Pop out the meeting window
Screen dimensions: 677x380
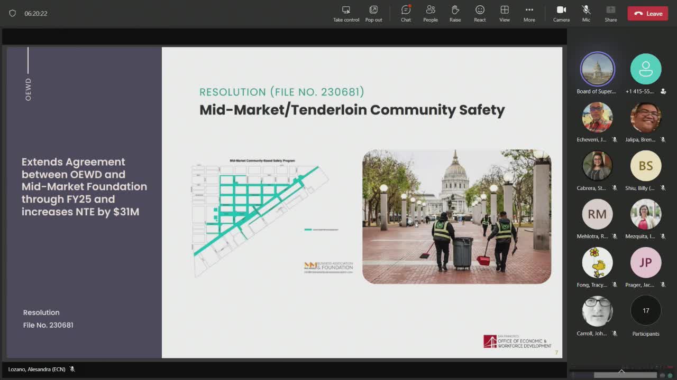coord(373,13)
